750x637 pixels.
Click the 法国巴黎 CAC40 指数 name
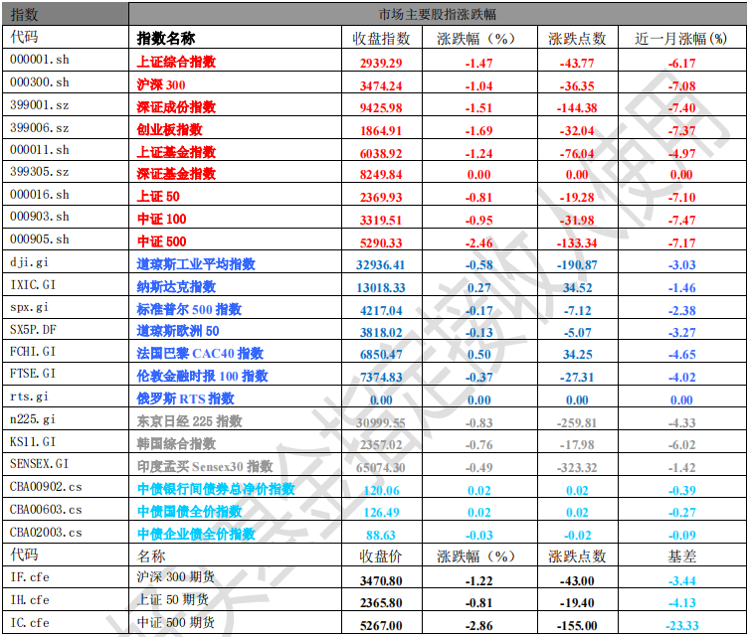(x=199, y=354)
